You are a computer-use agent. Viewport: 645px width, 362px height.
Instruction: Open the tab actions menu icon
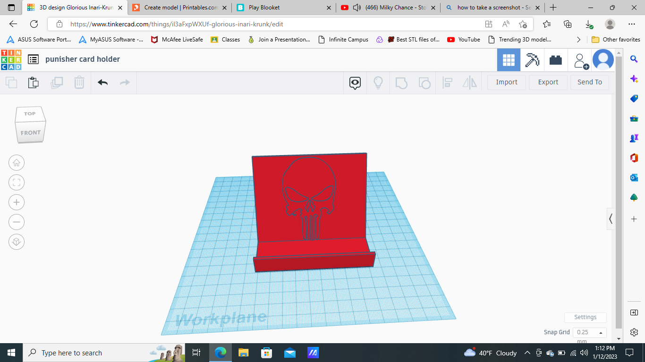11,8
